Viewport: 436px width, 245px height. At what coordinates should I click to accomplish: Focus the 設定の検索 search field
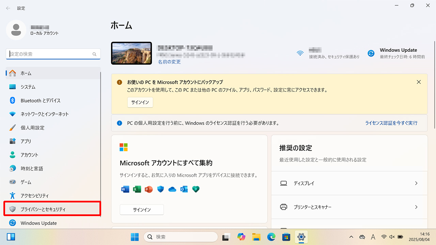(53, 54)
